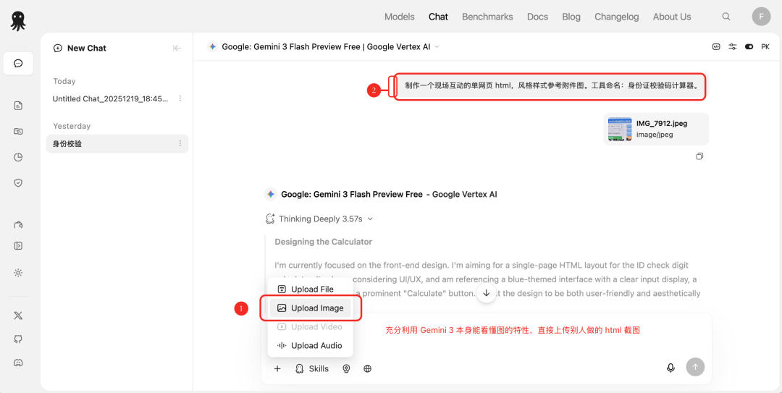Open the GitHub link icon
782x393 pixels.
(18, 339)
